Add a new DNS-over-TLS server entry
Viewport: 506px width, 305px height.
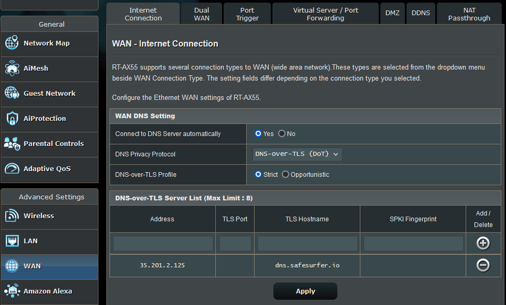[x=483, y=243]
